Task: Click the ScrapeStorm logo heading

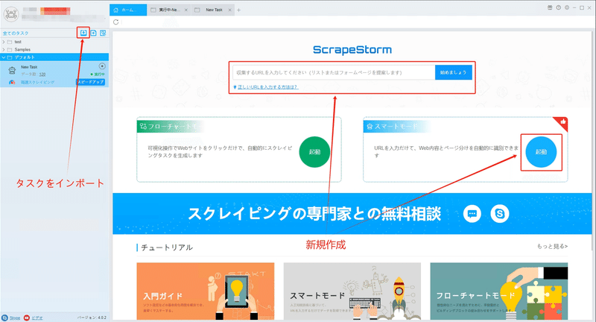Action: (x=352, y=50)
